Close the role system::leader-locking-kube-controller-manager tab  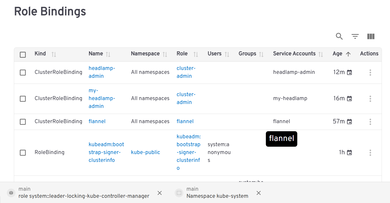[x=160, y=193]
